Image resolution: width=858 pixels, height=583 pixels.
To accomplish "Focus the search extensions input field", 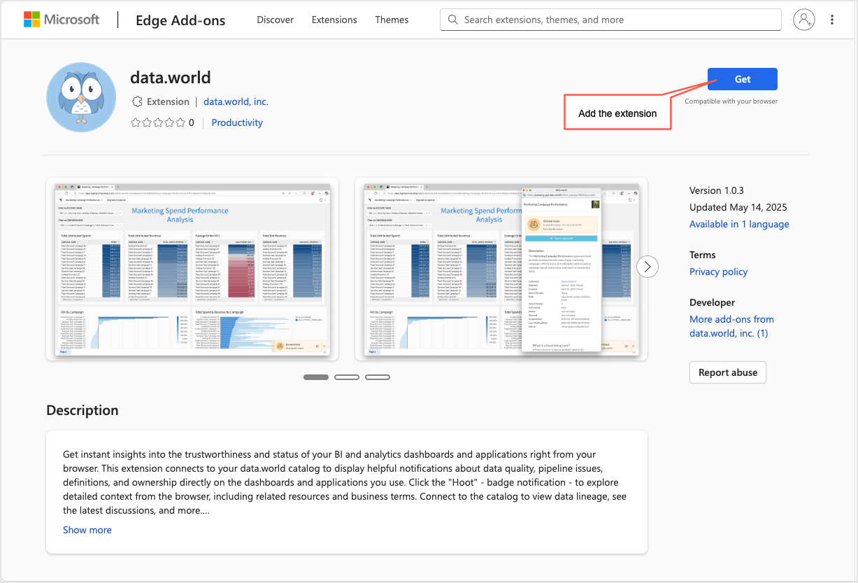I will point(610,20).
